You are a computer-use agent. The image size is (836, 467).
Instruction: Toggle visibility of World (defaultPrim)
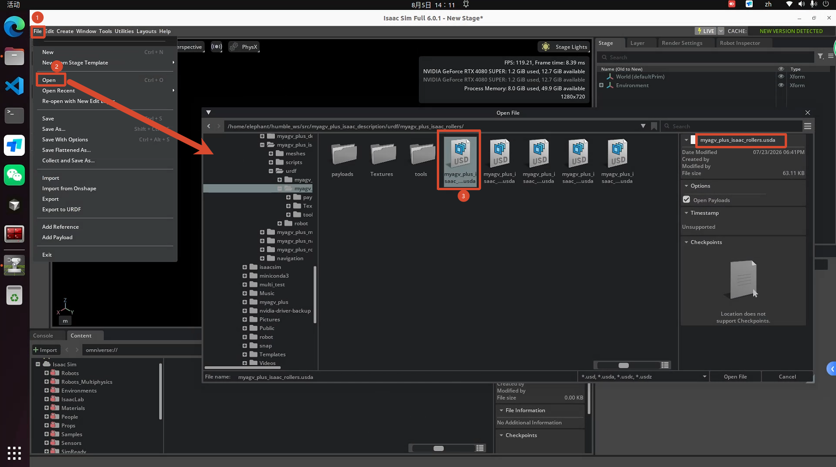click(781, 76)
